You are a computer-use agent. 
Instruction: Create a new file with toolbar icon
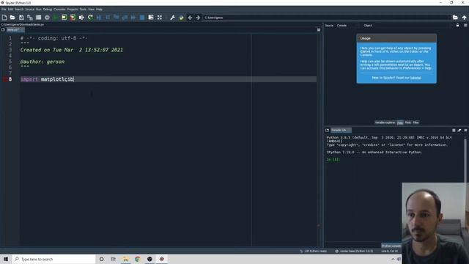[4, 18]
